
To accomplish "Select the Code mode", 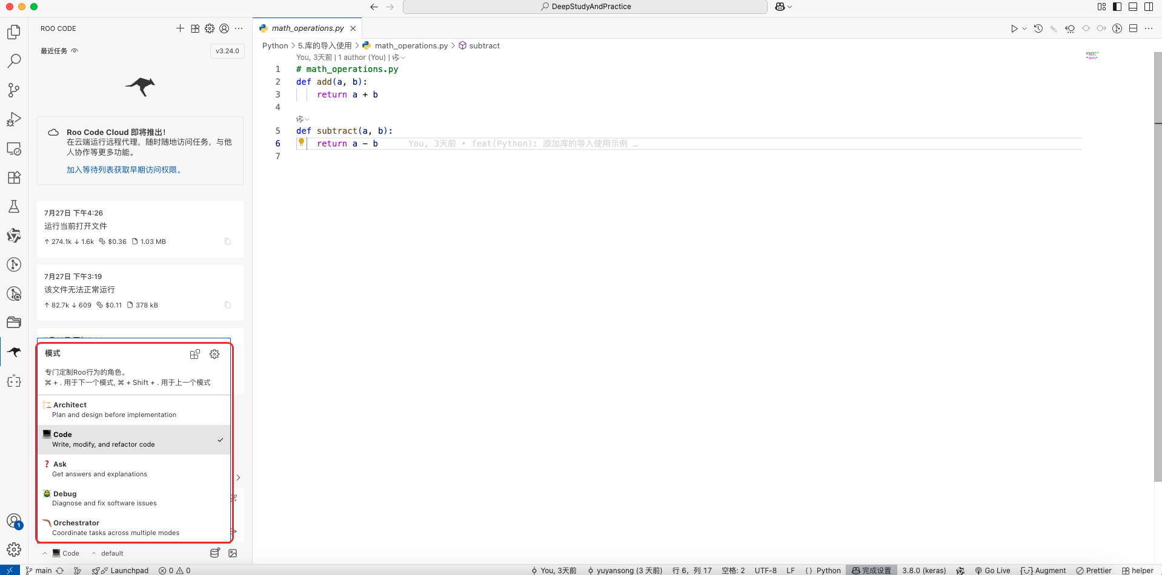I will pyautogui.click(x=134, y=439).
